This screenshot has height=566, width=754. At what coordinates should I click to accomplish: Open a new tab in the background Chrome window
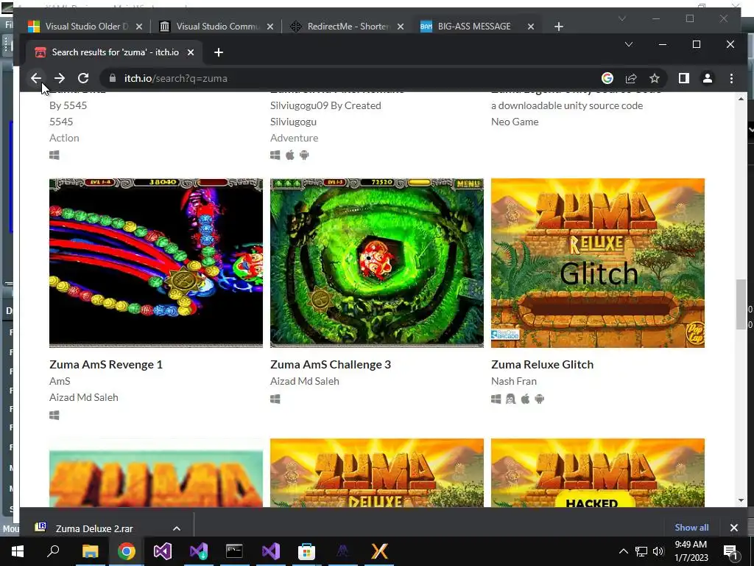[558, 27]
